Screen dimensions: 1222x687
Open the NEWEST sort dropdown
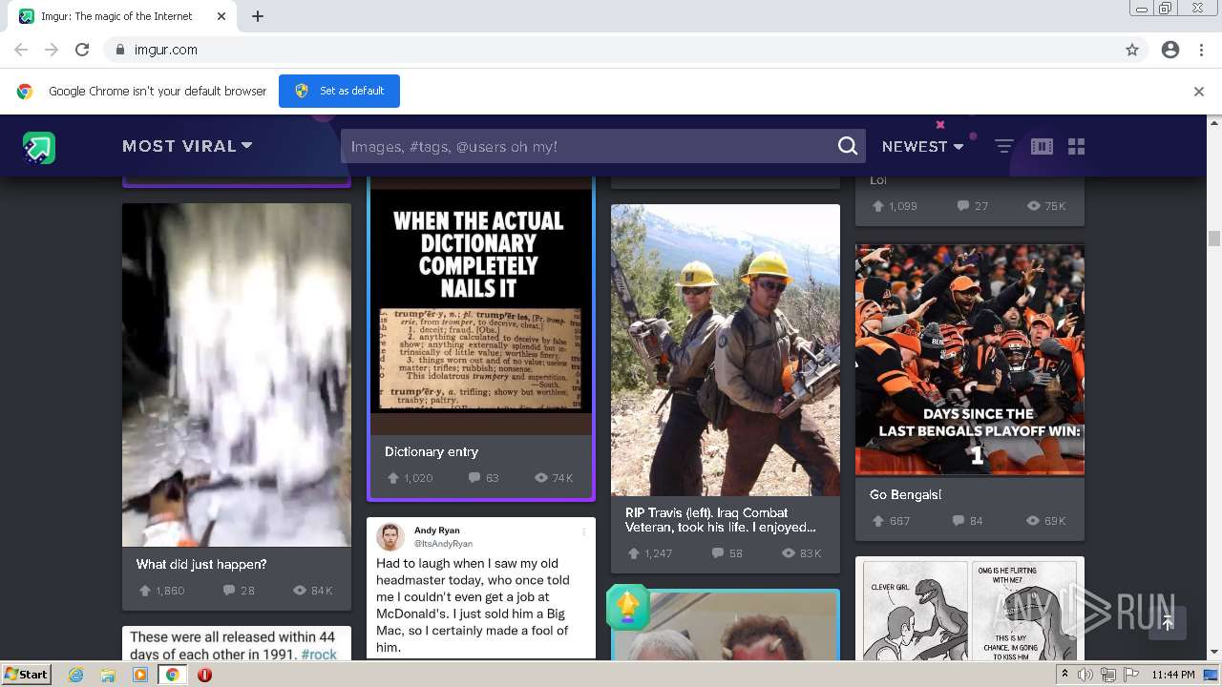tap(922, 146)
